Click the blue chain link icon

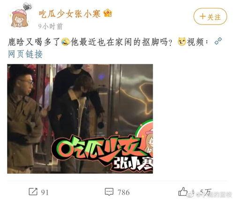[218, 41]
